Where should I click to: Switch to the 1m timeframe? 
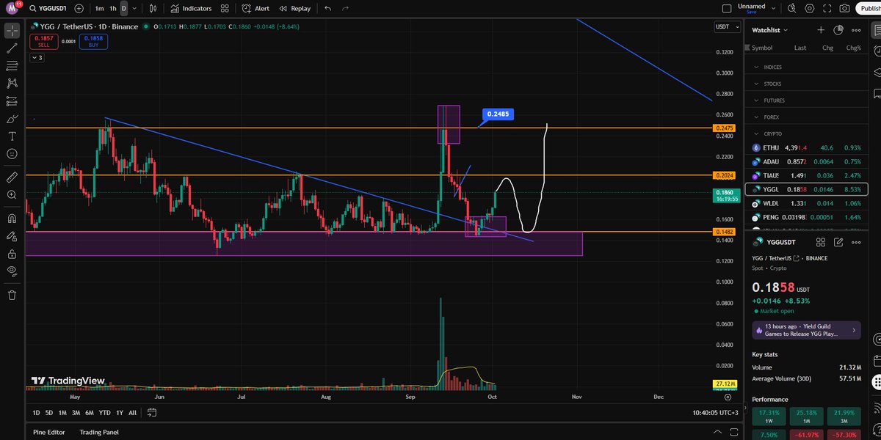click(x=99, y=9)
